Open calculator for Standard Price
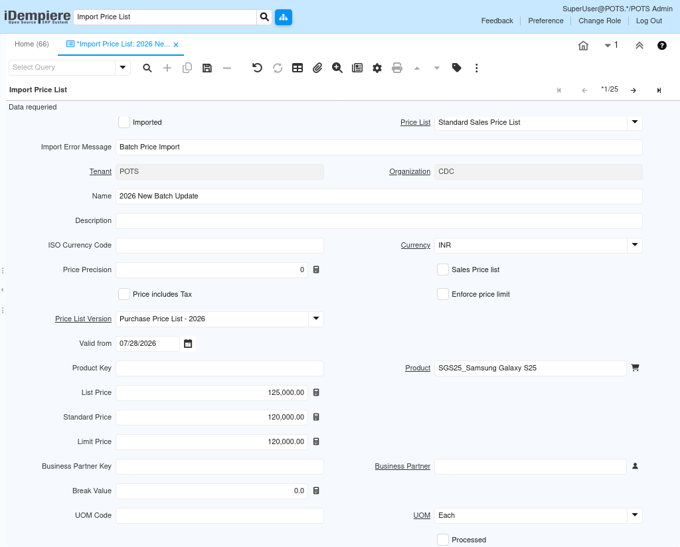 coord(316,417)
